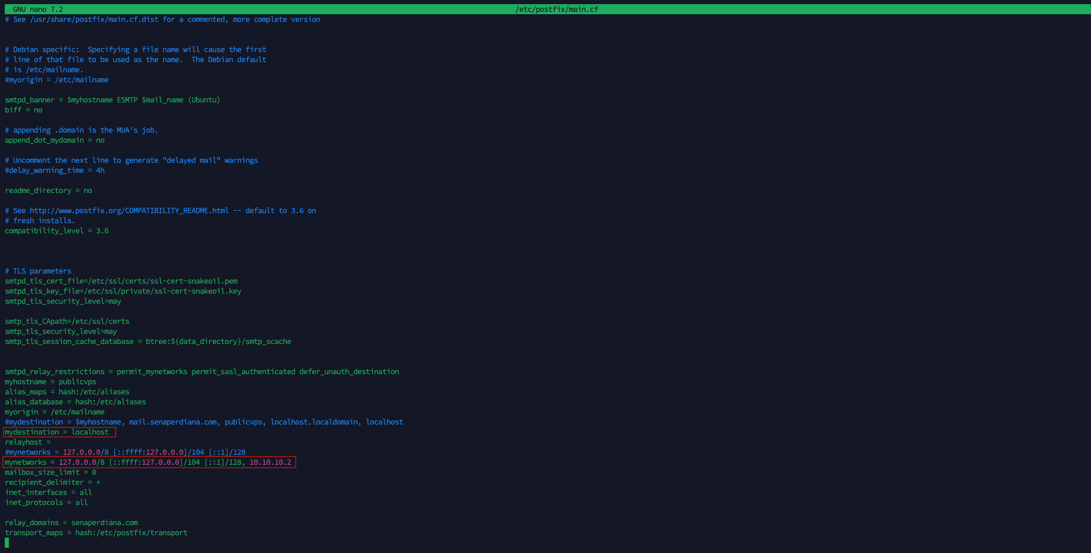Screen dimensions: 1091x553
Task: Click the transport_maps hash line
Action: [96, 533]
